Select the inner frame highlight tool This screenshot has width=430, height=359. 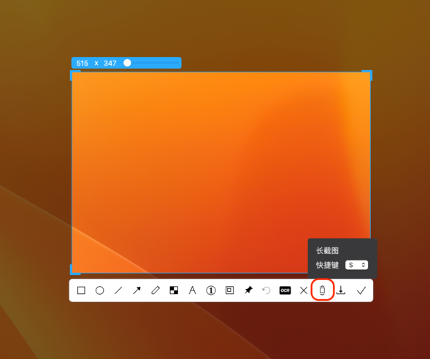[229, 290]
